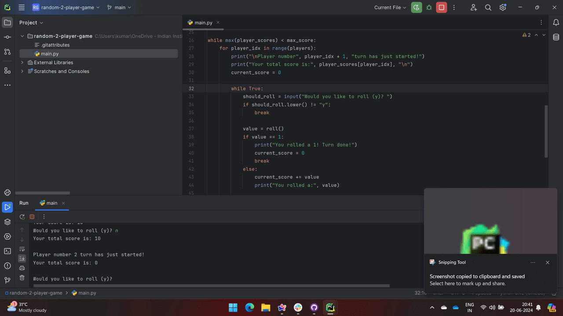Open the main branch dropdown

[x=119, y=7]
